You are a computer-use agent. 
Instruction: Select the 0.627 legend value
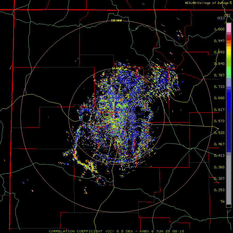coord(219,110)
